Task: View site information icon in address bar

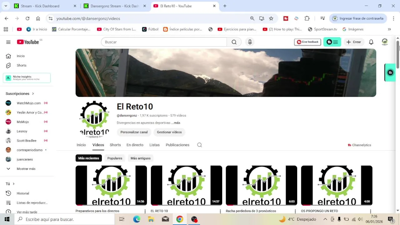Action: point(51,18)
